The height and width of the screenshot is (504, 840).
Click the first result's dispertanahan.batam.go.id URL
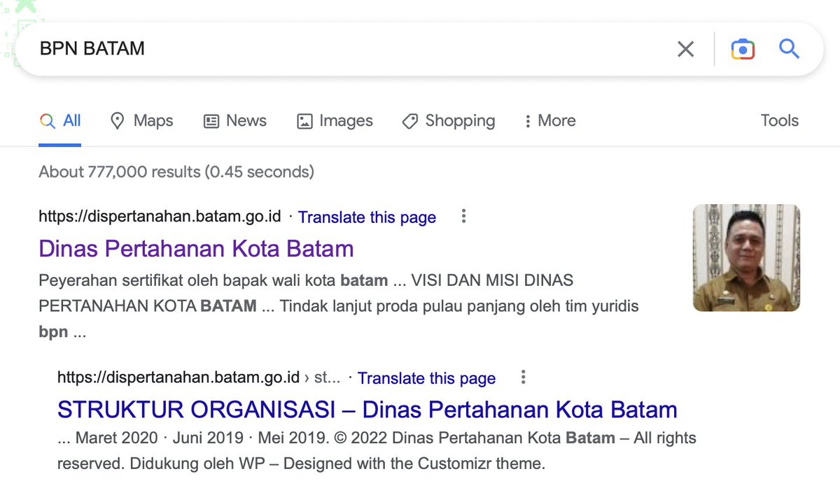160,217
